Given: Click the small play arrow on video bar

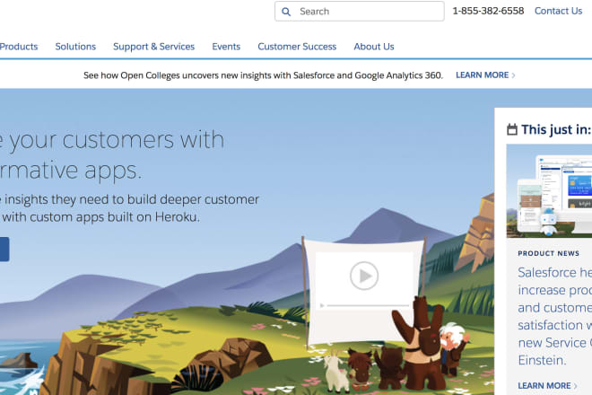Looking at the screenshot, I should 322,305.
